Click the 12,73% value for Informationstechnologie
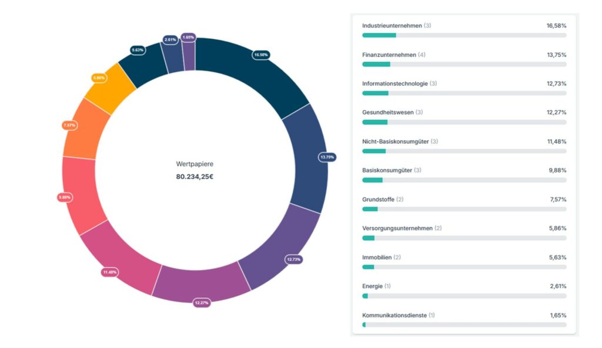The height and width of the screenshot is (348, 602). click(x=556, y=83)
